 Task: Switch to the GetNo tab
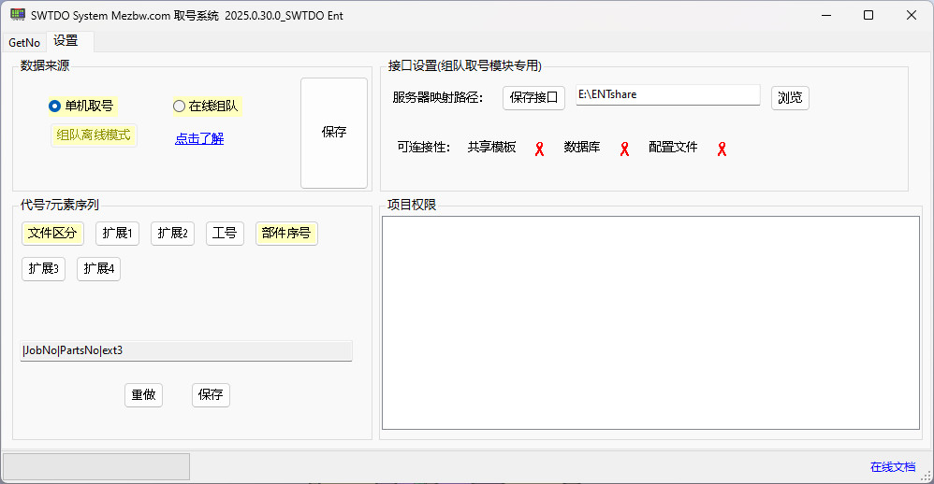[x=24, y=42]
